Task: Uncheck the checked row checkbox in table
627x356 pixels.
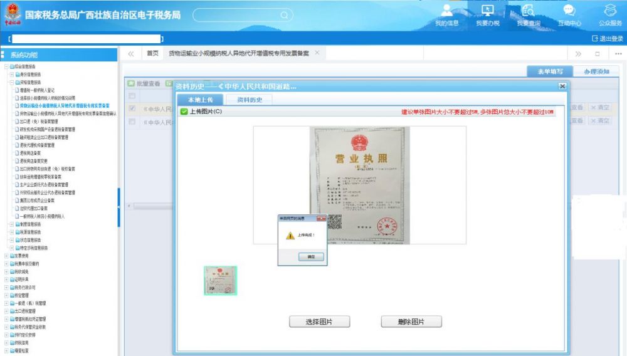Action: (132, 108)
